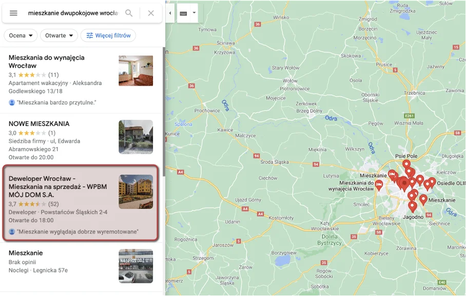This screenshot has height=296, width=466.
Task: Click the Kąty Wrocławskie label on map
Action: point(325,226)
